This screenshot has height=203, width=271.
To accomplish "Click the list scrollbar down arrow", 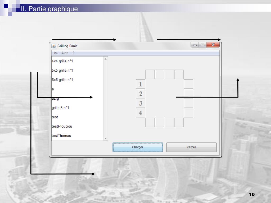I will [x=106, y=138].
